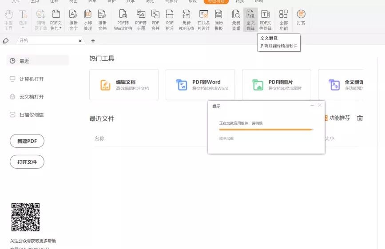
Task: Clear recent files with trash icon
Action: click(x=360, y=118)
